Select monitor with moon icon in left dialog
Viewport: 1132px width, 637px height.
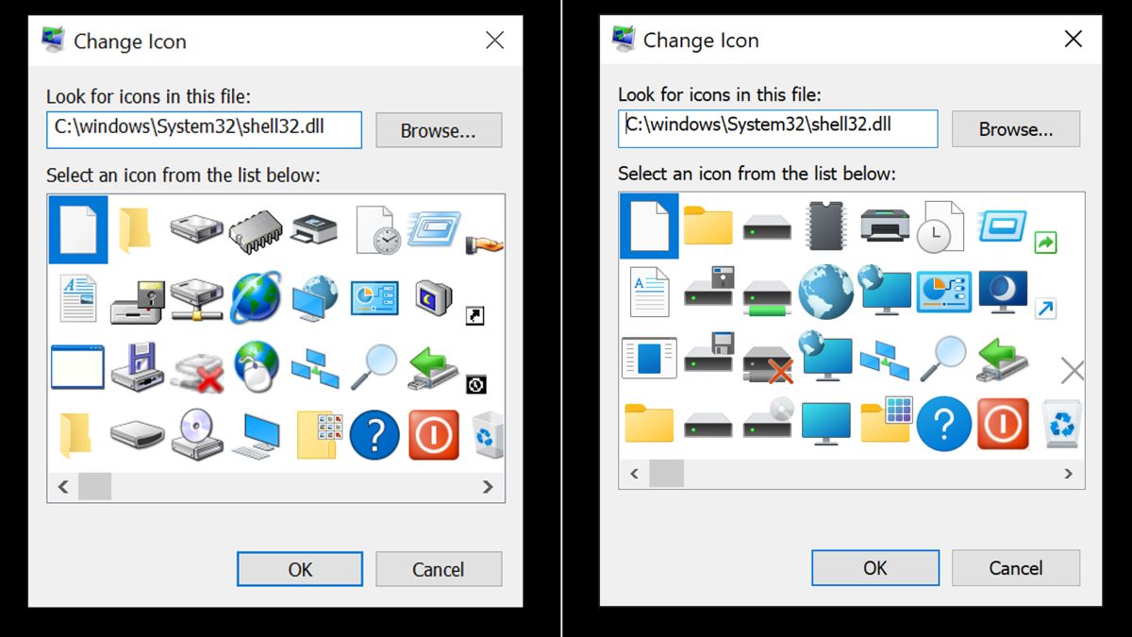pyautogui.click(x=433, y=297)
